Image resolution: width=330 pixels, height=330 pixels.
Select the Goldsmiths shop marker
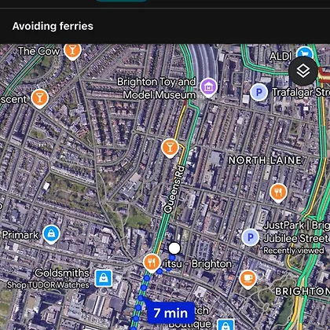pos(104,278)
